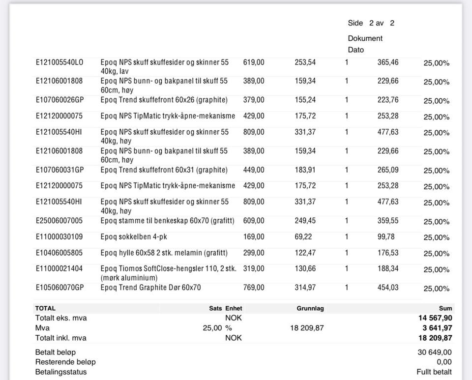Click item code E107060031GP
The image size is (472, 380).
(x=59, y=170)
